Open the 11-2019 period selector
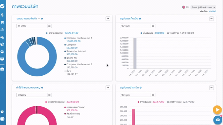This screenshot has height=125, width=223. pyautogui.click(x=32, y=26)
